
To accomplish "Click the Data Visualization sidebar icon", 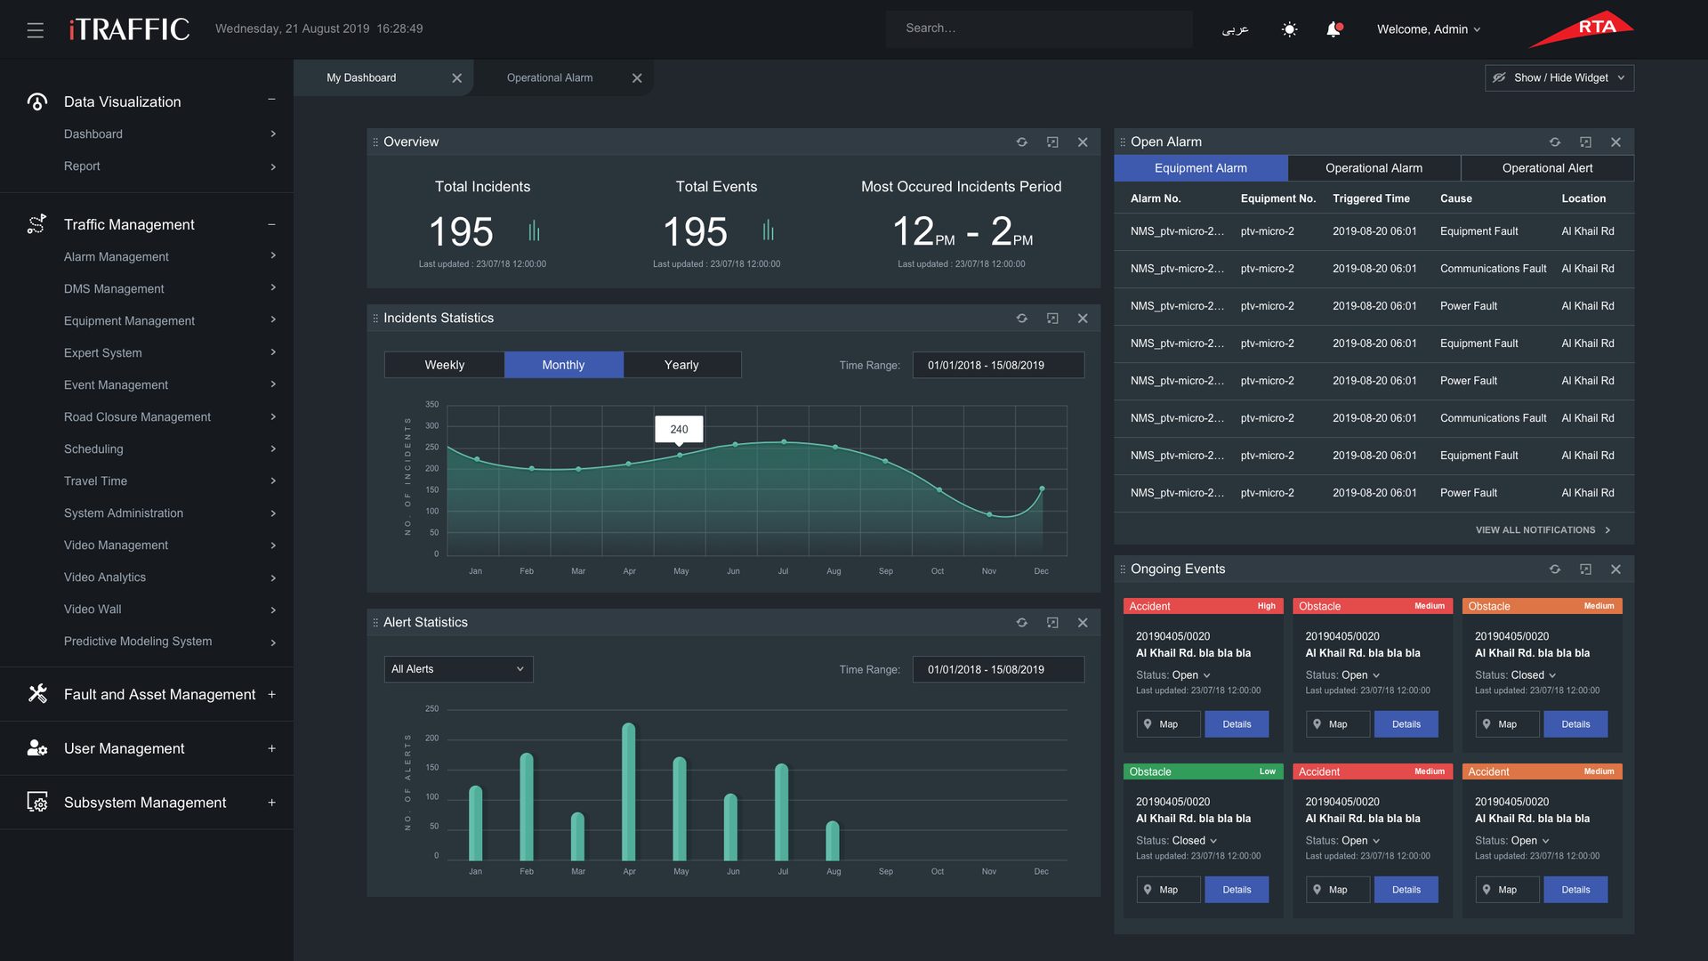I will click(36, 102).
